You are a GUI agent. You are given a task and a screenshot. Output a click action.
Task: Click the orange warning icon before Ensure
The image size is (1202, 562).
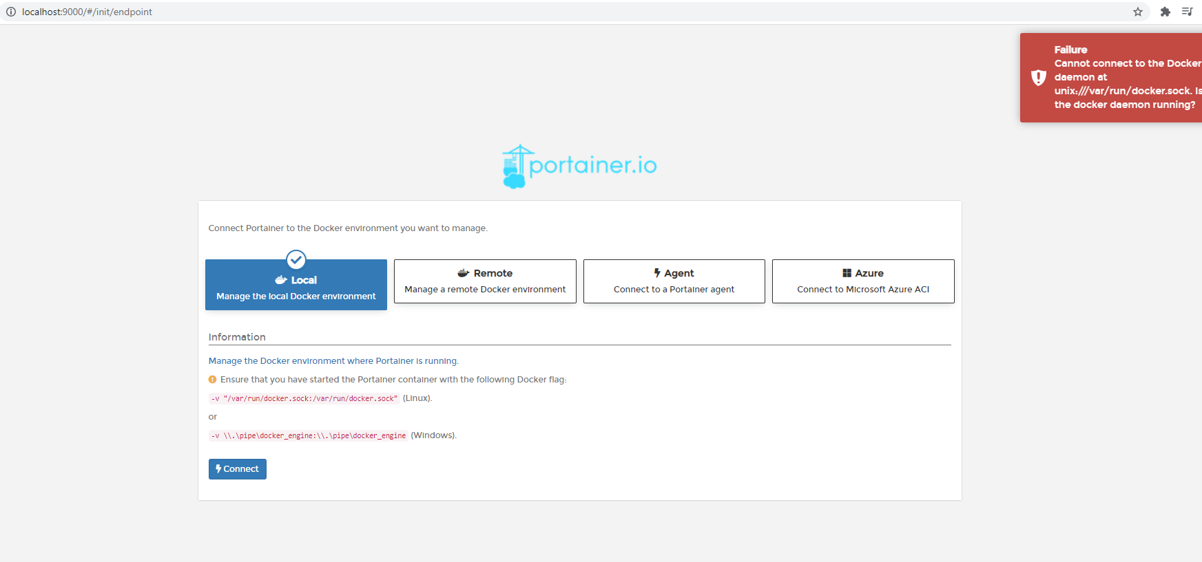(x=212, y=379)
